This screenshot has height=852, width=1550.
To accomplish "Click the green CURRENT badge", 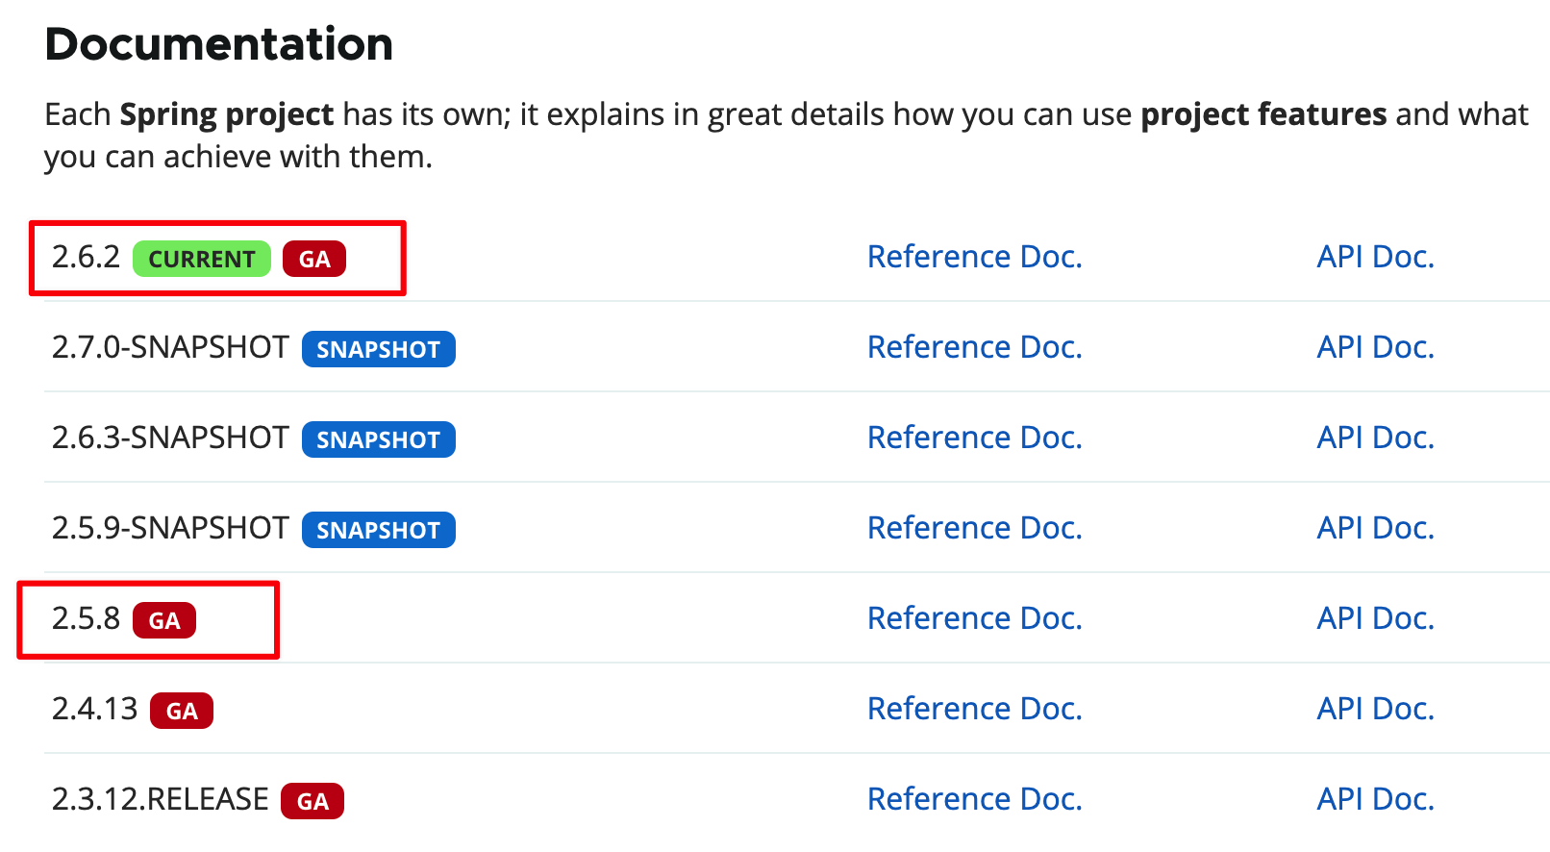I will [x=202, y=259].
